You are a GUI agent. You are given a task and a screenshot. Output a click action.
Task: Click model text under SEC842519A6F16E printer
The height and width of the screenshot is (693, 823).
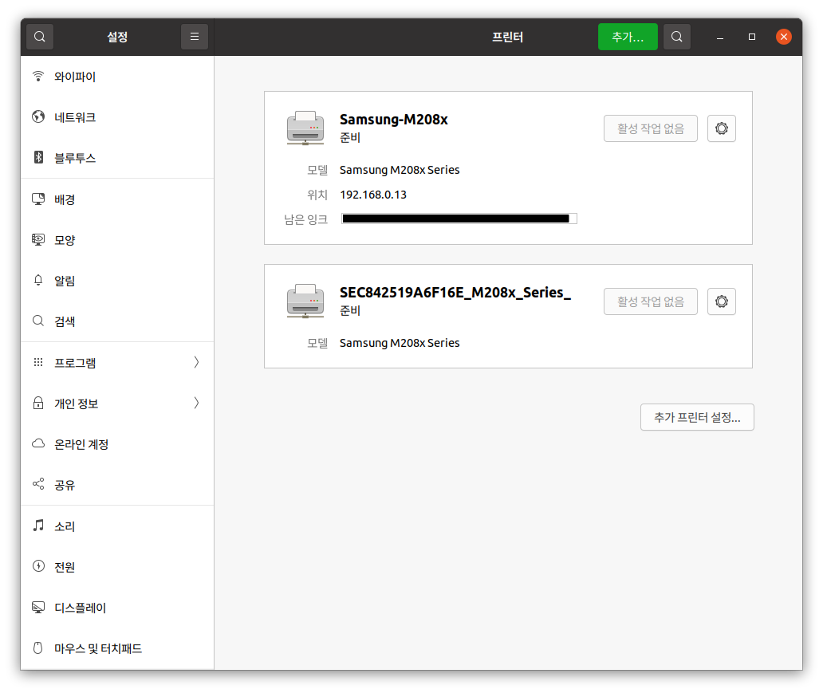pos(400,343)
